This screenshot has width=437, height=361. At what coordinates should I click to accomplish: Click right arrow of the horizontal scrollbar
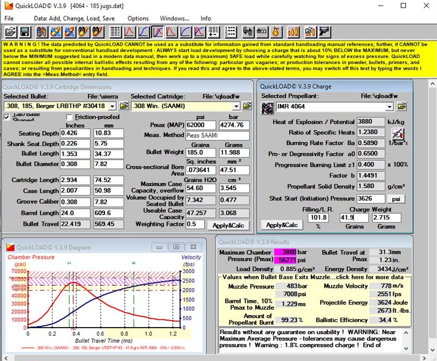pos(424,358)
